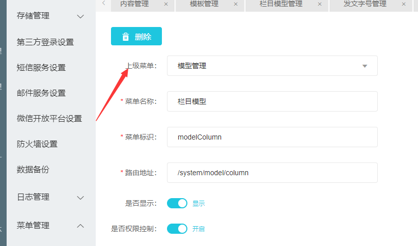418x246 pixels.
Task: Focus the 路由地址 input field
Action: (x=272, y=173)
